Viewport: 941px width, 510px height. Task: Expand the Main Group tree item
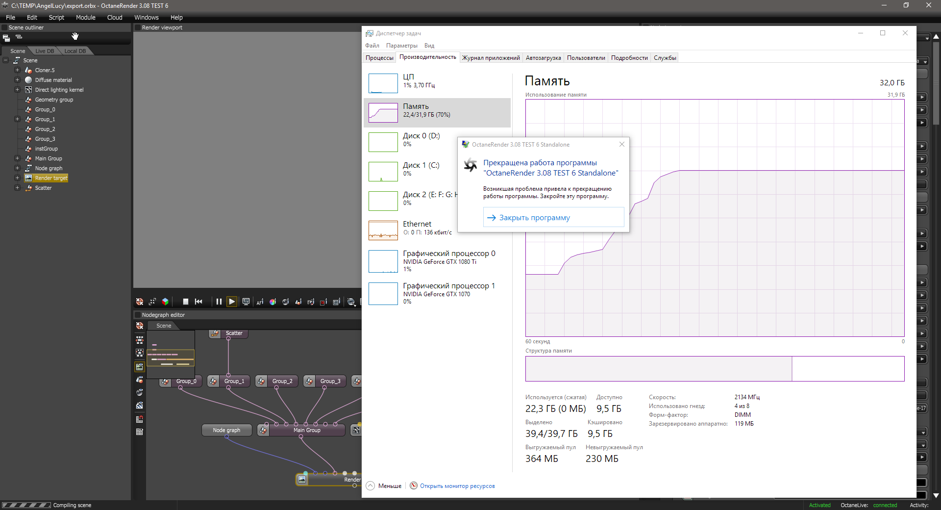17,158
